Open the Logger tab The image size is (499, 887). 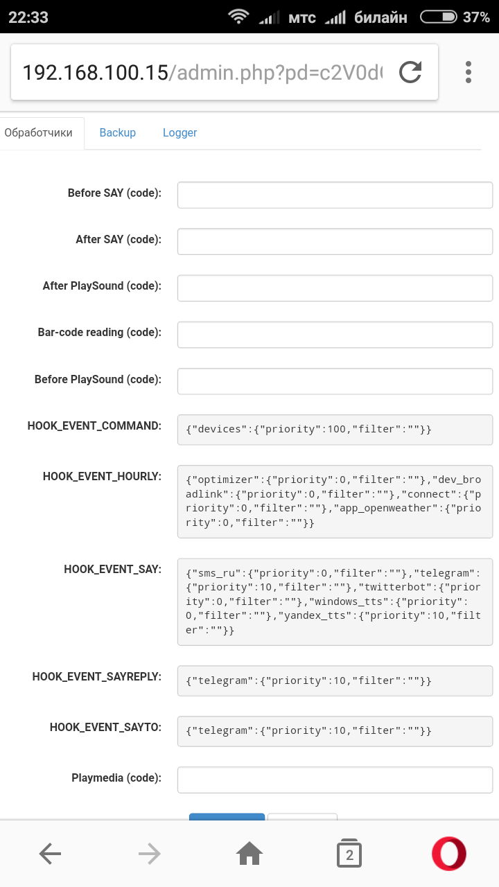(180, 132)
